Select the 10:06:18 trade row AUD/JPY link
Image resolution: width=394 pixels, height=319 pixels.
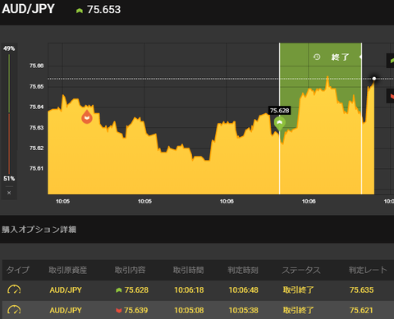66,289
